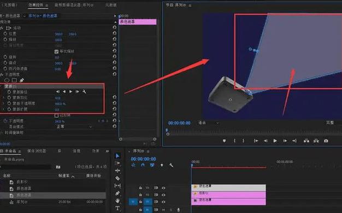Enable the mask Inverted checkbox
Image resolution: width=342 pixels, height=213 pixels.
click(x=56, y=115)
